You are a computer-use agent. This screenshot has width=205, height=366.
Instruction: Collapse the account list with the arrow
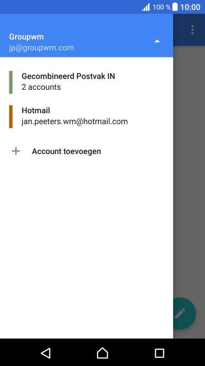158,41
